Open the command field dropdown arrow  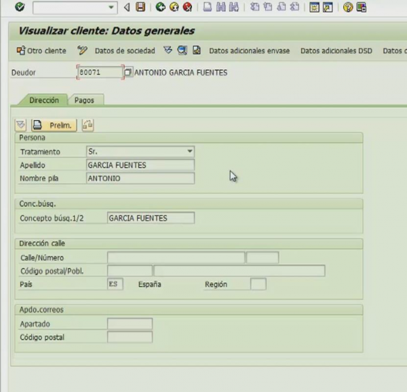tap(111, 7)
